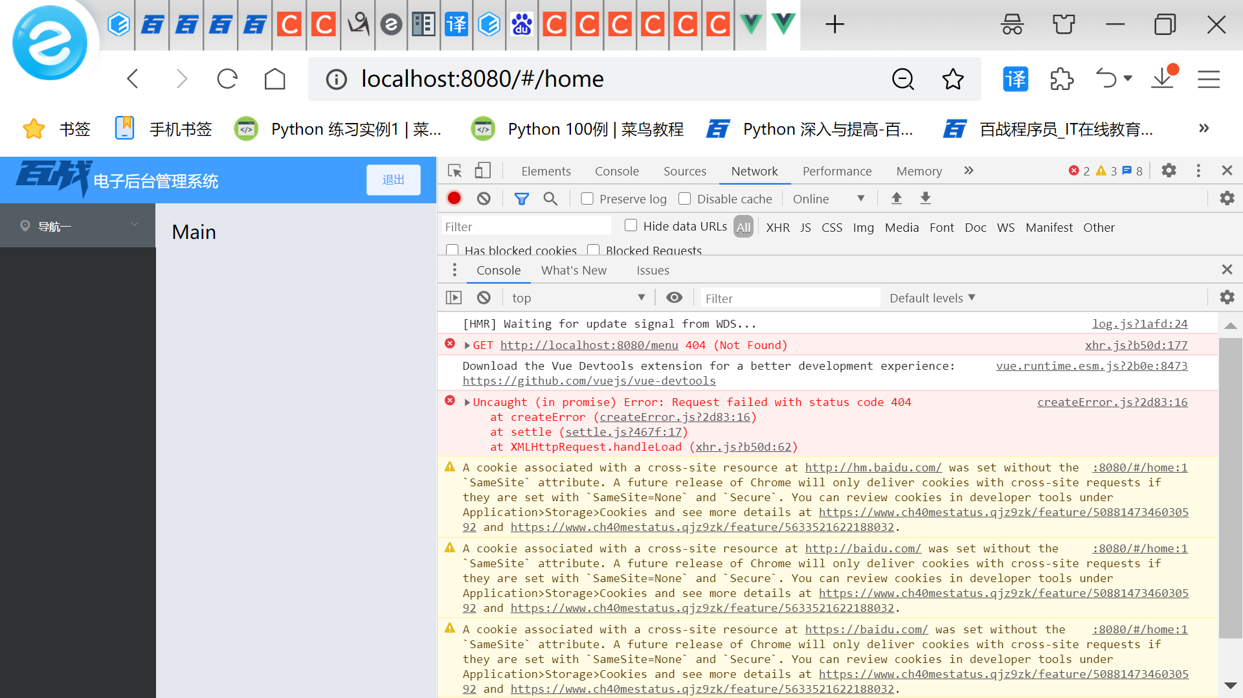
Task: Show the console sidebar icon
Action: coord(454,298)
